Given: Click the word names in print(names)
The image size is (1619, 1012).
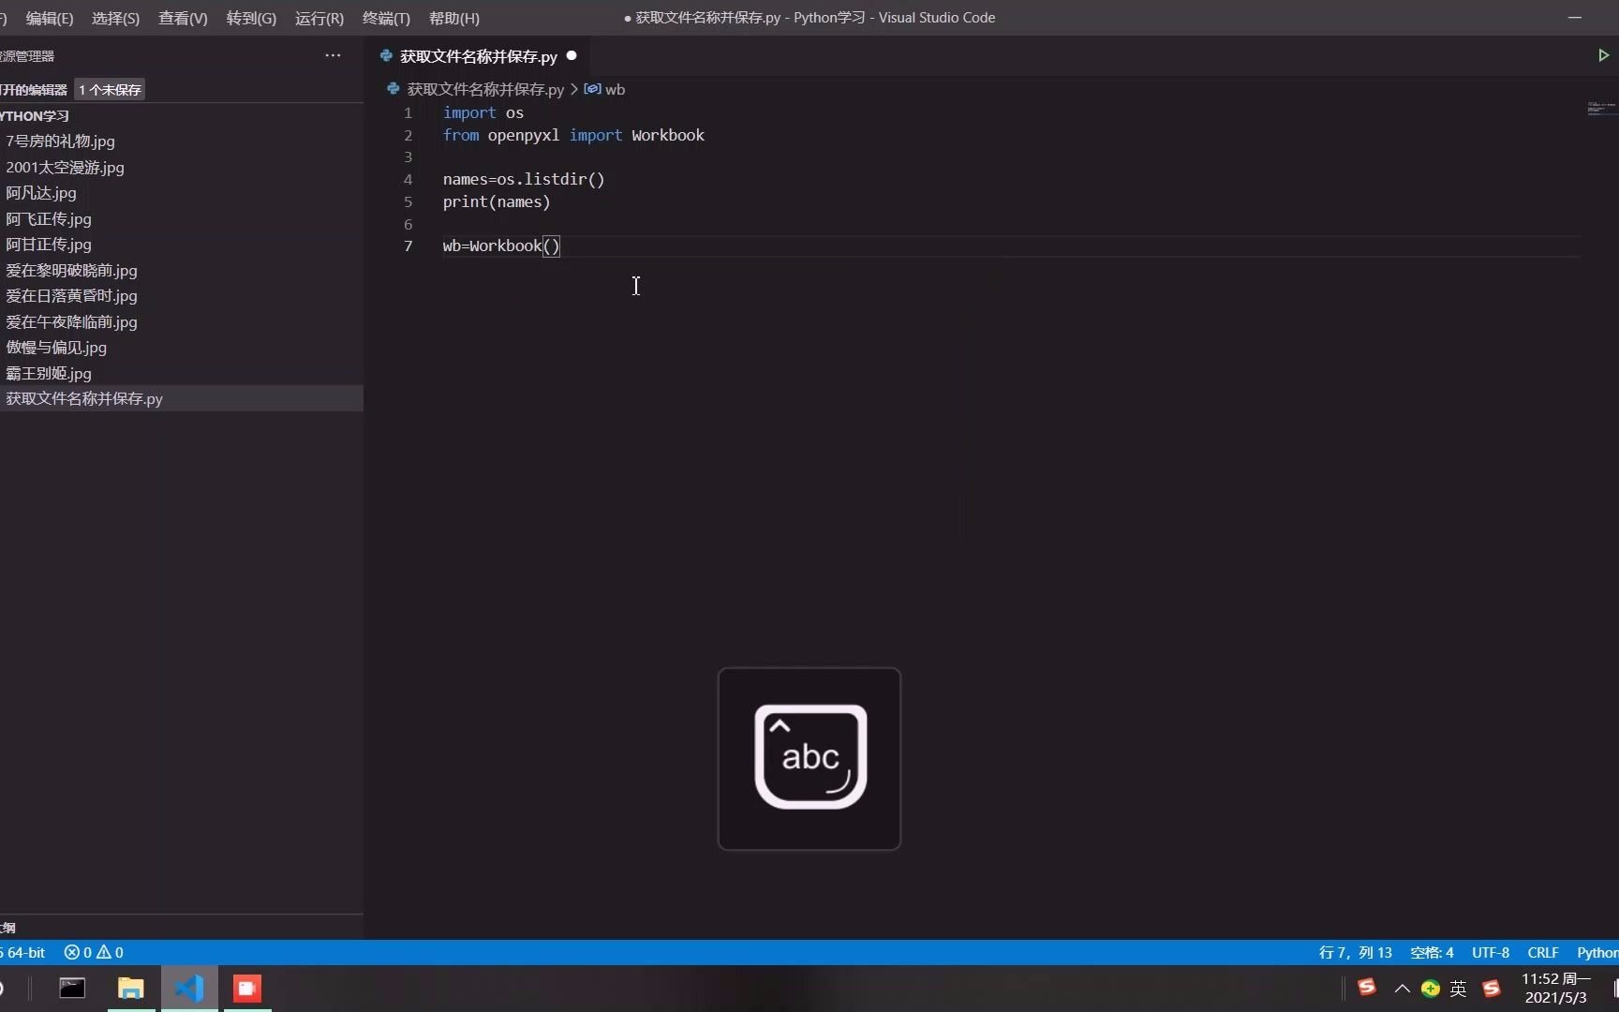Looking at the screenshot, I should tap(519, 201).
